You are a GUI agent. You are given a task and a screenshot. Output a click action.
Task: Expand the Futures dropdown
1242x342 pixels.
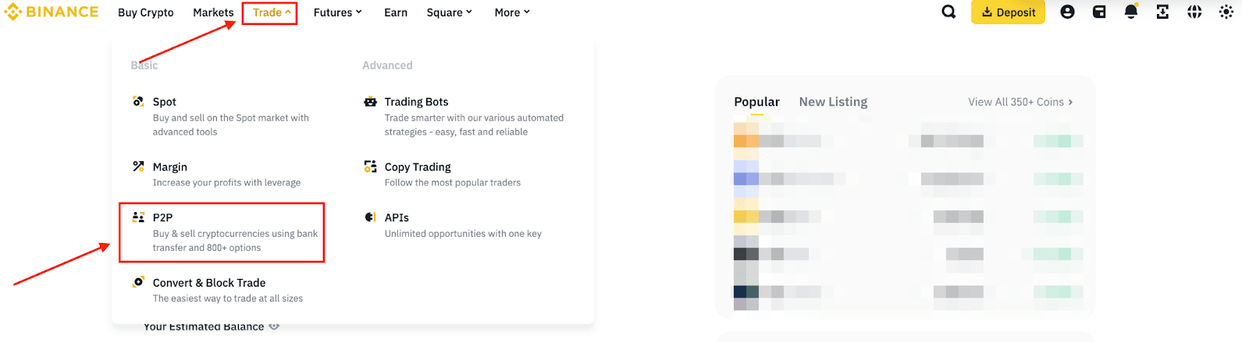337,12
